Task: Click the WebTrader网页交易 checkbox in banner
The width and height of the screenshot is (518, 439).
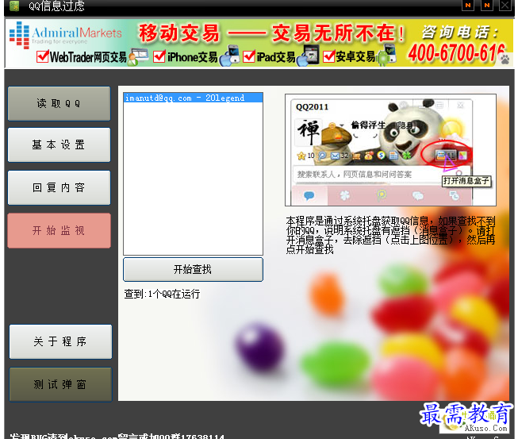Action: pyautogui.click(x=43, y=56)
